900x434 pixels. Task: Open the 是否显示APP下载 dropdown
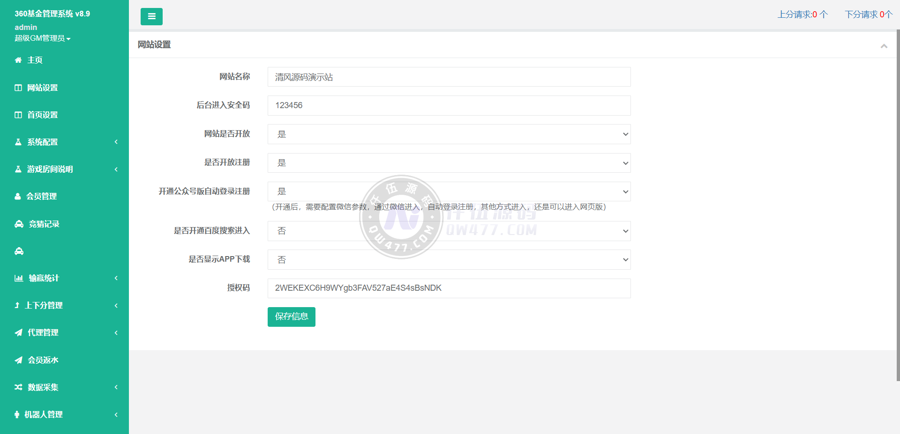coord(449,260)
